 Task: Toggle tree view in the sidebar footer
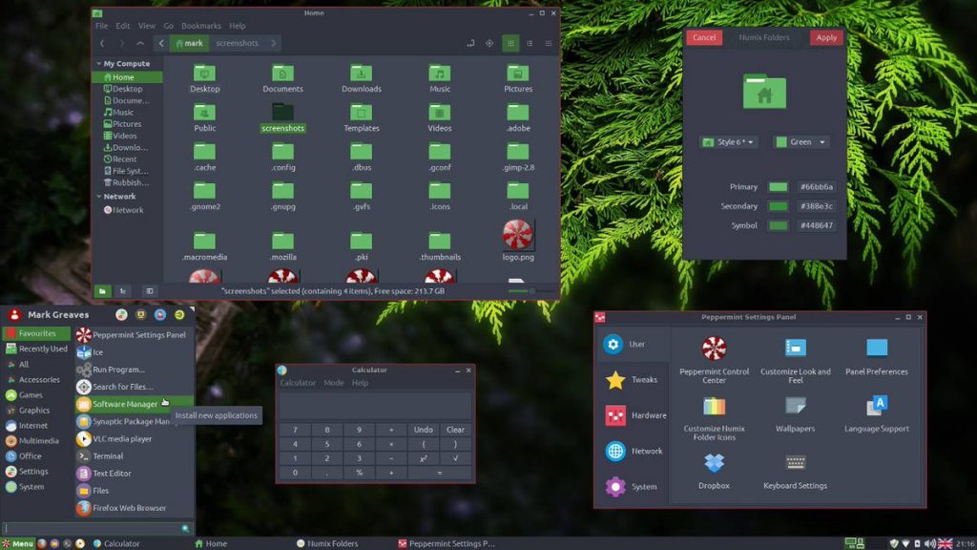point(122,290)
